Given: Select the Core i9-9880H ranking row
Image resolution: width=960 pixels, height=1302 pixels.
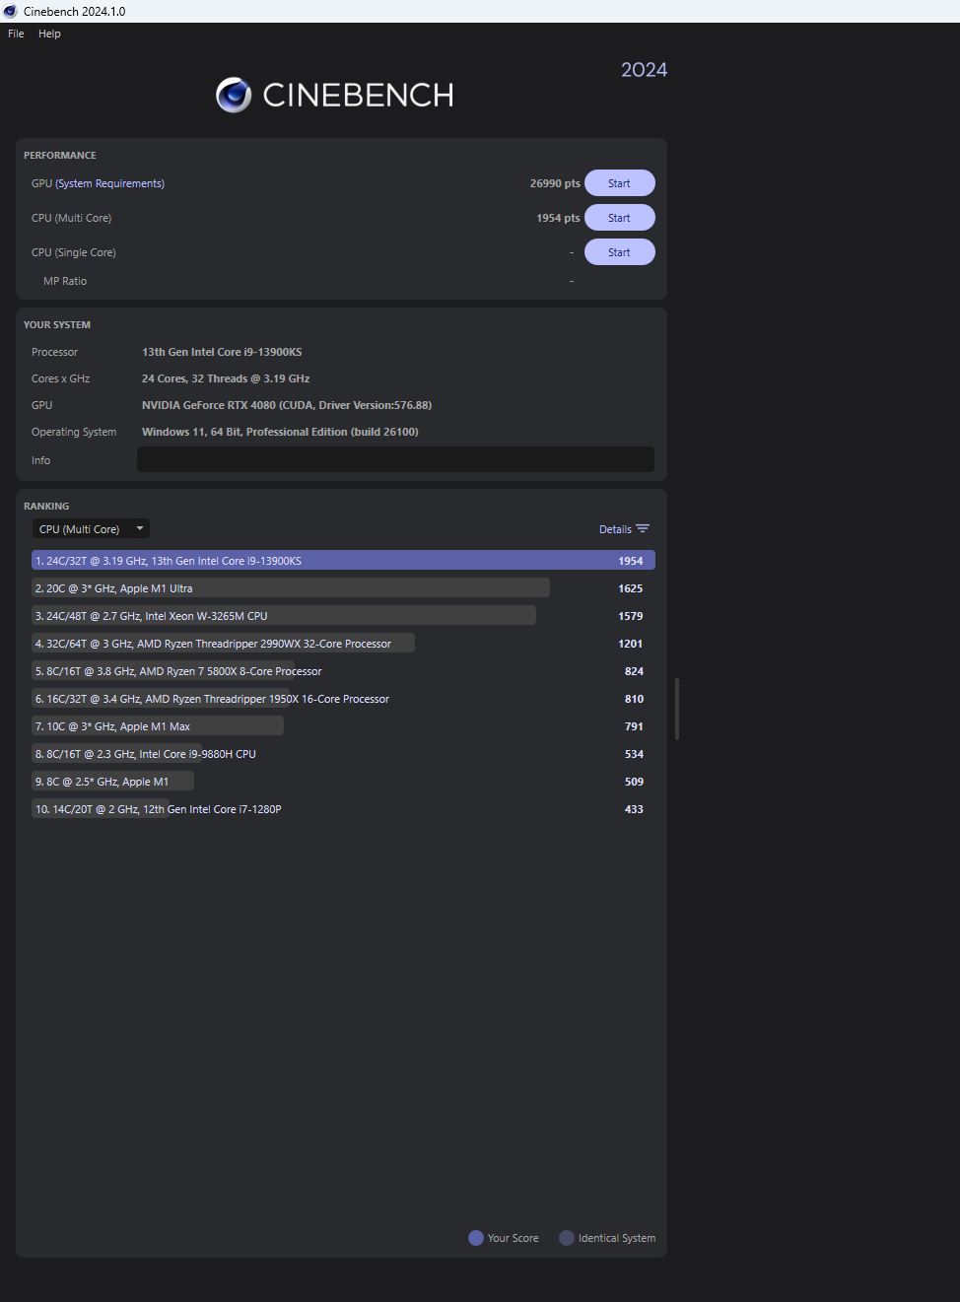Looking at the screenshot, I should pyautogui.click(x=343, y=754).
